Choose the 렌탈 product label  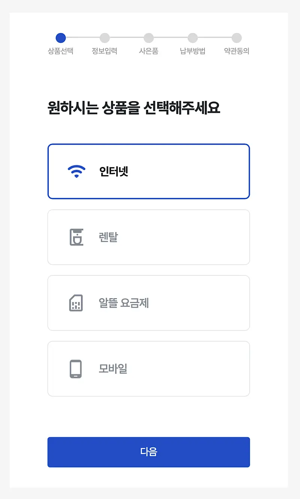108,237
